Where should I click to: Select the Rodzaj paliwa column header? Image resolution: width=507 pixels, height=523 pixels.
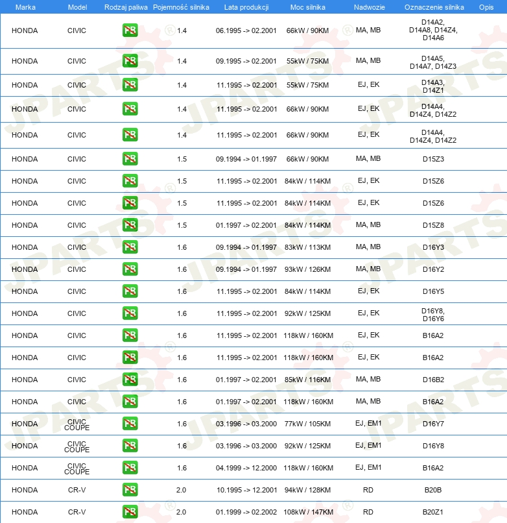pos(126,7)
